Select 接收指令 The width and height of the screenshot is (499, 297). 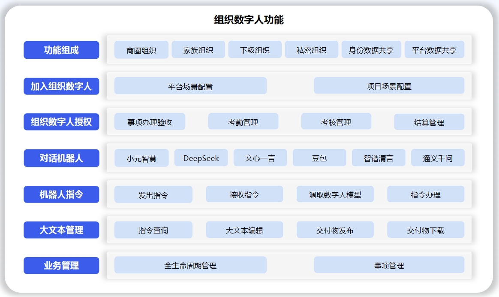coord(244,194)
